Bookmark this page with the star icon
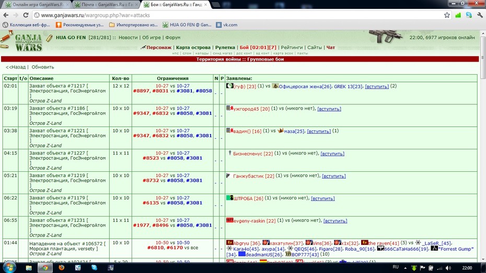This screenshot has width=486, height=273. (x=447, y=15)
